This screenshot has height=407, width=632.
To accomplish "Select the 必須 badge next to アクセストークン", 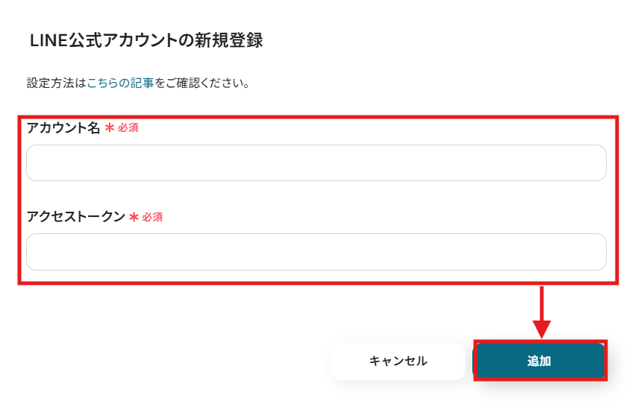I will [152, 217].
